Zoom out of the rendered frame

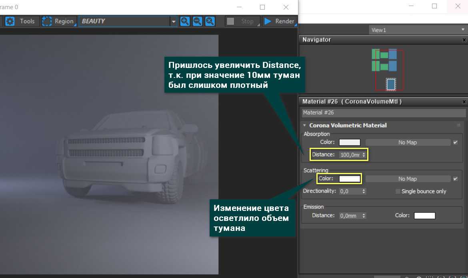click(198, 21)
